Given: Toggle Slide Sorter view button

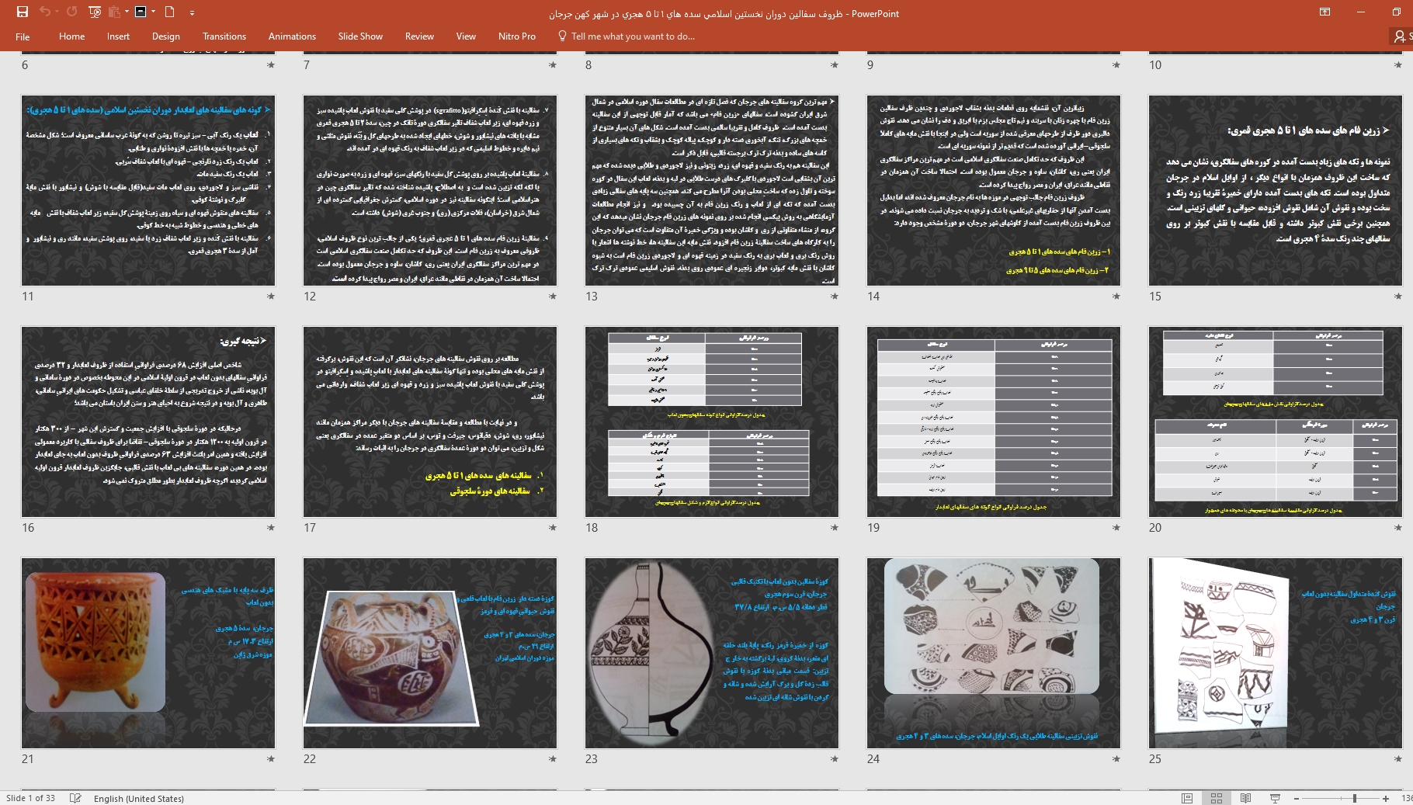Looking at the screenshot, I should point(1216,798).
